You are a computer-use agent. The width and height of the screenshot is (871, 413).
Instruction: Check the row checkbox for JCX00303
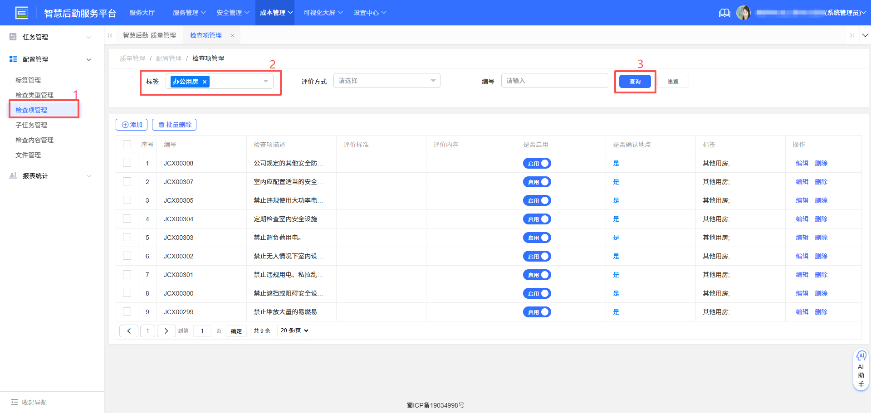click(x=127, y=237)
